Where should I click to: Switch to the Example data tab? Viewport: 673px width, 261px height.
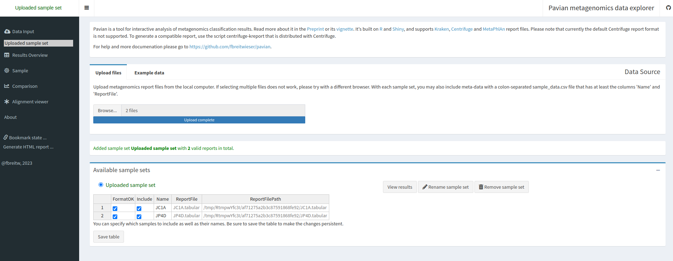click(x=149, y=73)
